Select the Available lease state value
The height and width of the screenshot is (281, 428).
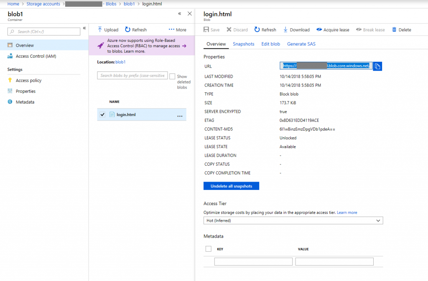click(288, 147)
